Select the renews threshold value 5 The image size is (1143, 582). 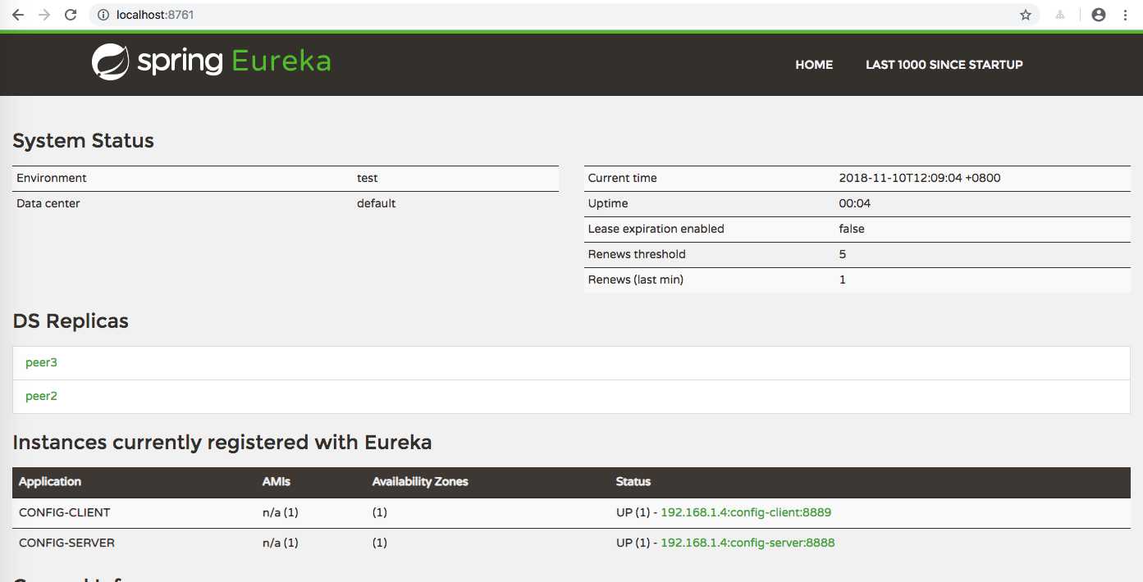(x=843, y=254)
